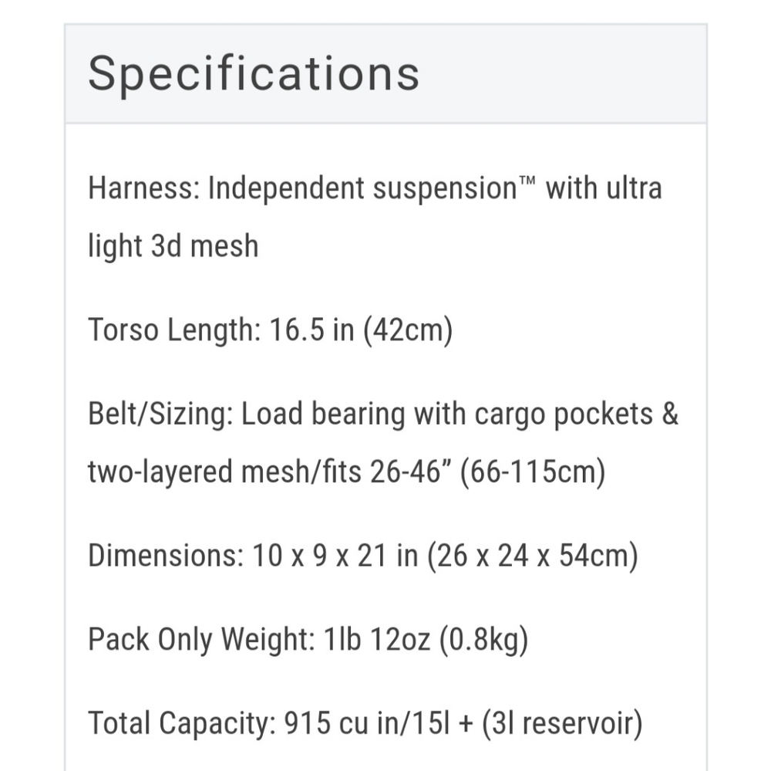Click the two-layered mesh fits 26-46 line
The height and width of the screenshot is (771, 771).
[x=347, y=472]
